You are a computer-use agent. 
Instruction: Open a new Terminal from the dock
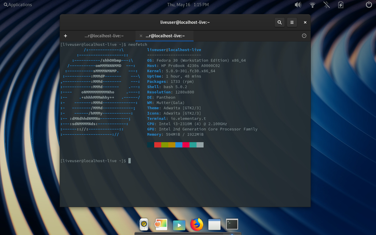[232, 224]
